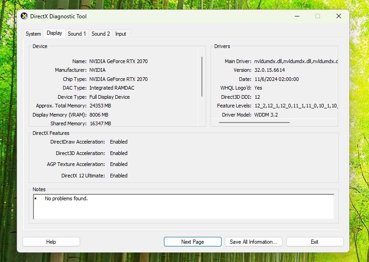Click the WHQL Logo'd value 'Yes'
Screen dimensions: 369x262
click(x=258, y=88)
